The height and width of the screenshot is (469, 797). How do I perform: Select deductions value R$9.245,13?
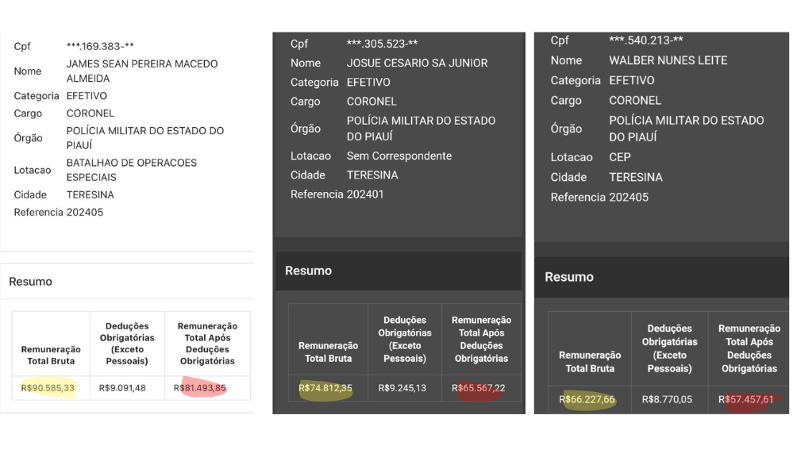(x=402, y=388)
